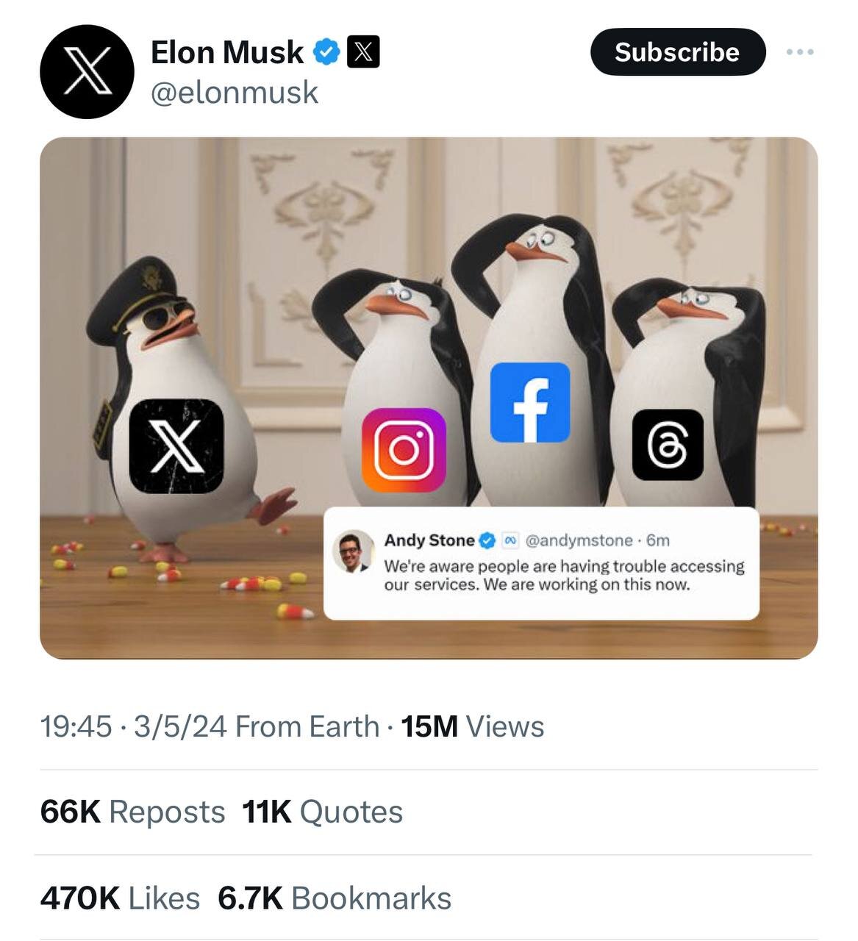
Task: Click the Elon Musk display name
Action: point(226,52)
